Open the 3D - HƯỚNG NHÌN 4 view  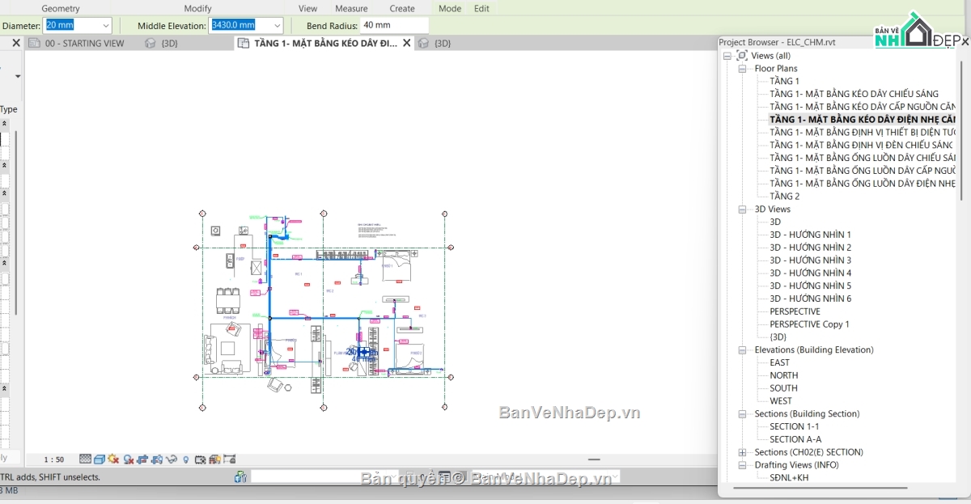(x=810, y=273)
